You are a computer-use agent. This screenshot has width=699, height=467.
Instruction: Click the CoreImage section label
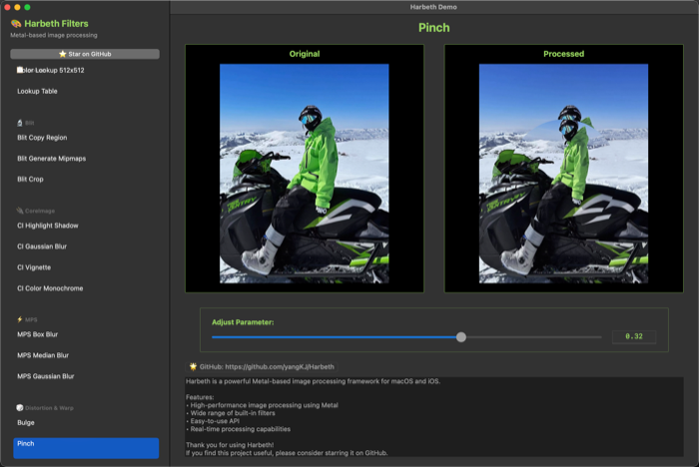pos(40,211)
